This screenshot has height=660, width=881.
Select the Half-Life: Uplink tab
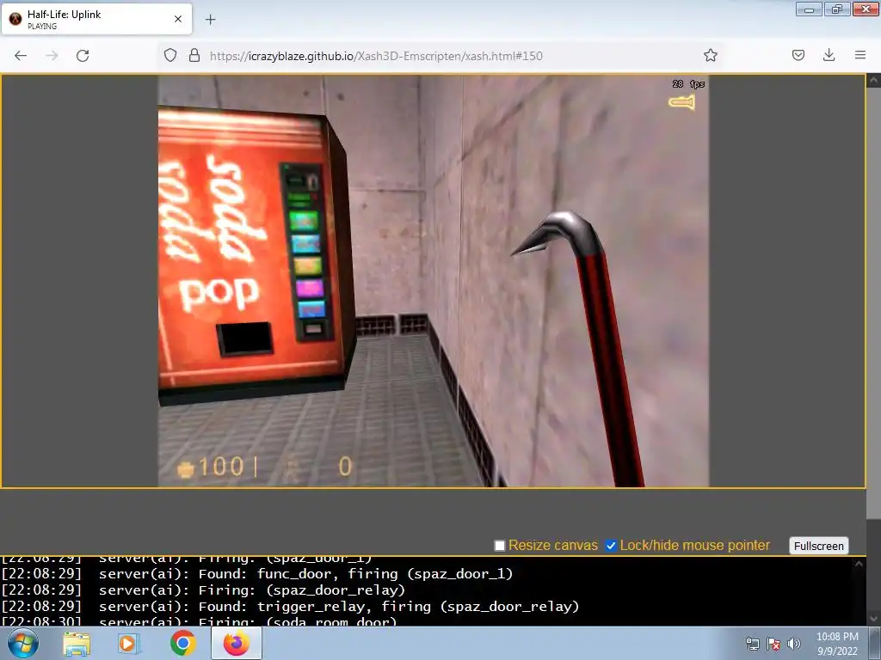click(96, 19)
